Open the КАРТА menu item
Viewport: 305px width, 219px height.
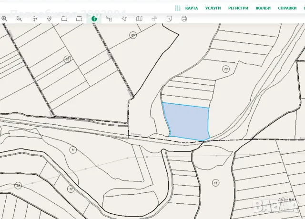click(x=192, y=8)
